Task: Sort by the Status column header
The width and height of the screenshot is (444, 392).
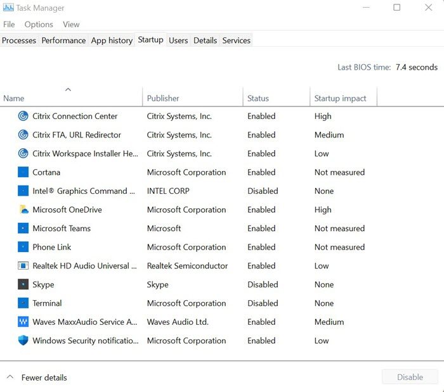Action: coord(277,97)
